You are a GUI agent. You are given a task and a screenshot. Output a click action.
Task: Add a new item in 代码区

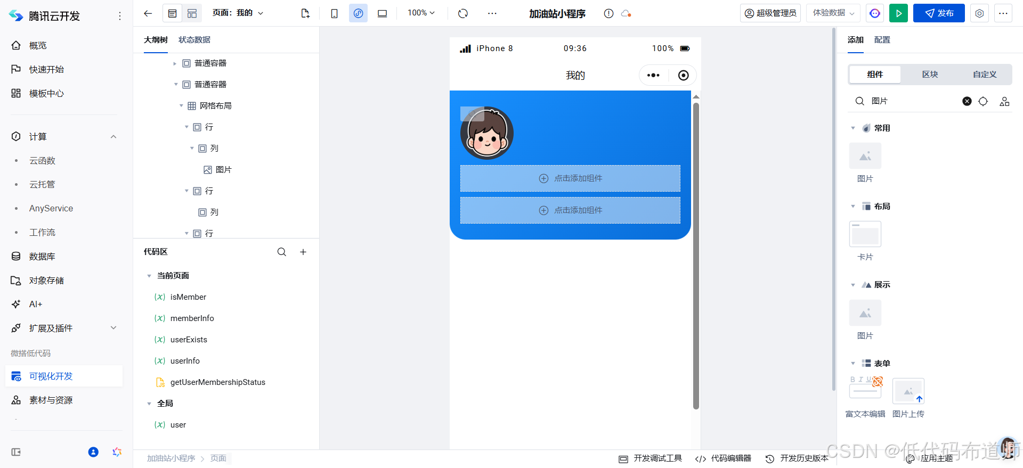(303, 252)
